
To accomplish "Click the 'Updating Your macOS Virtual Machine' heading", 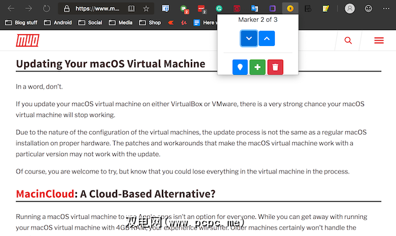I will pyautogui.click(x=111, y=64).
